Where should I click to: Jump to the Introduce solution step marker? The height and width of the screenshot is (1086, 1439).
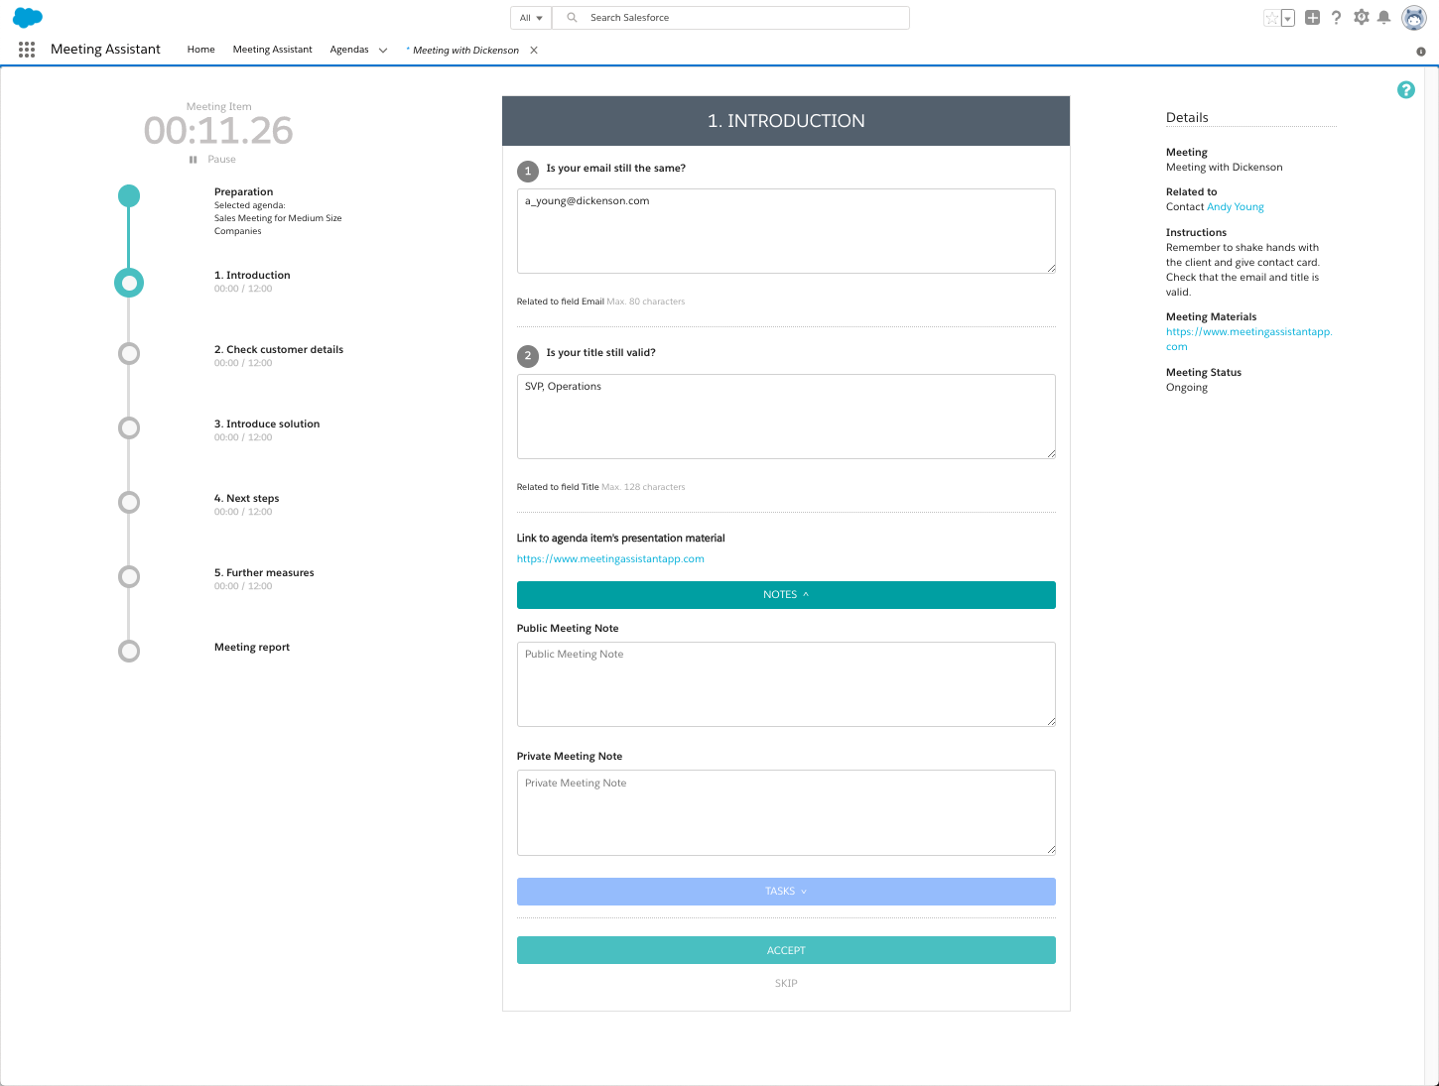(129, 427)
